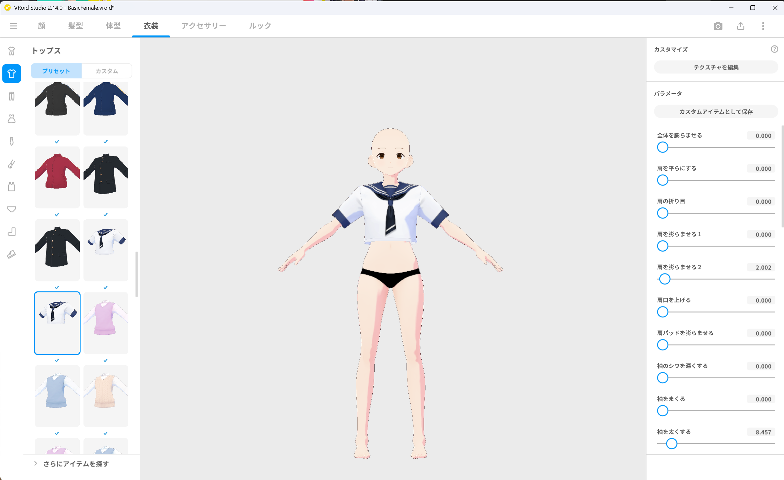The height and width of the screenshot is (480, 784).
Task: Select the プリセット tab
Action: click(56, 71)
